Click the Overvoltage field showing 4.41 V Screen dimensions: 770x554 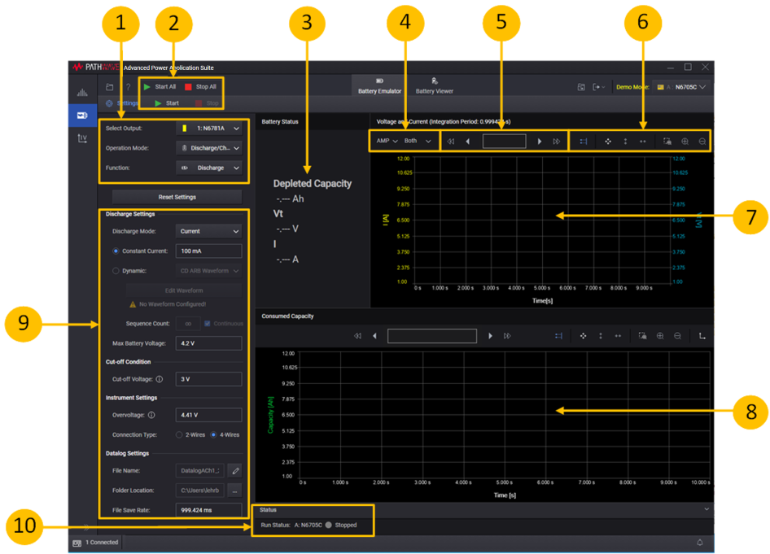(208, 415)
